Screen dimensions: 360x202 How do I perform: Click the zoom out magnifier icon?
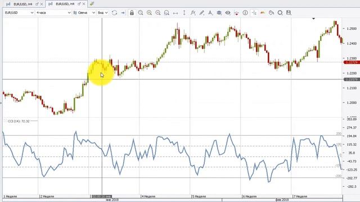coord(158,13)
